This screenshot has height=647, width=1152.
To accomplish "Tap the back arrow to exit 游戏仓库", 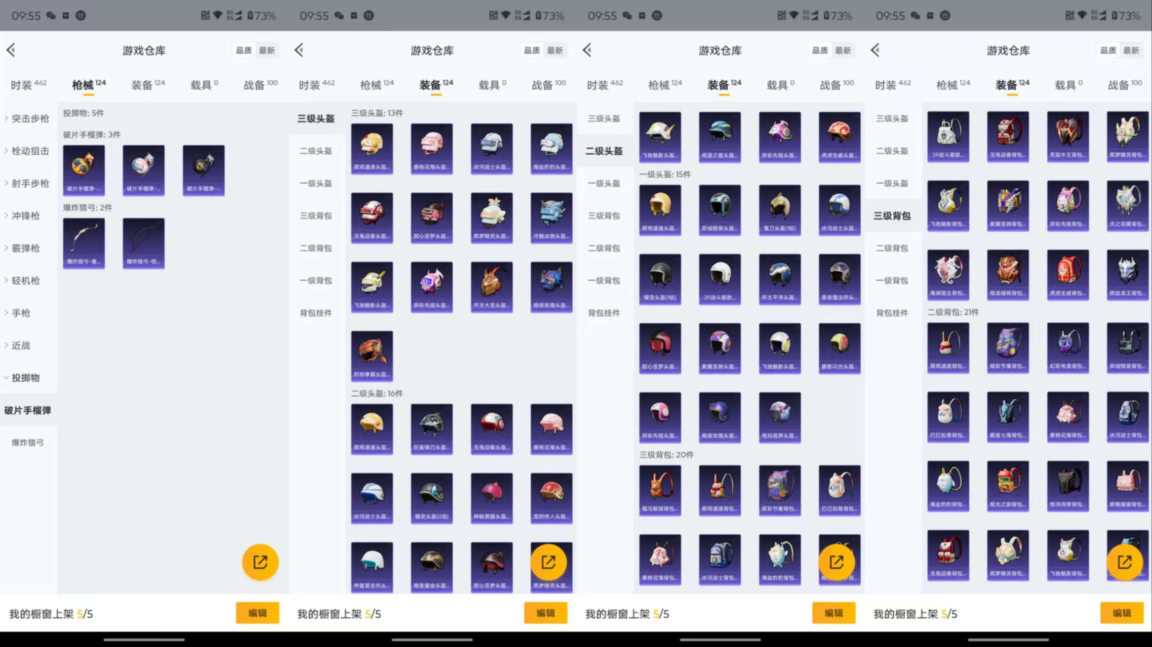I will click(10, 50).
